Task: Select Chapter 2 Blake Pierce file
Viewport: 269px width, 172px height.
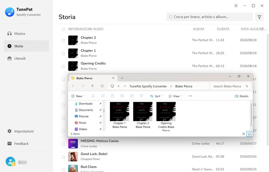Action: (143, 115)
